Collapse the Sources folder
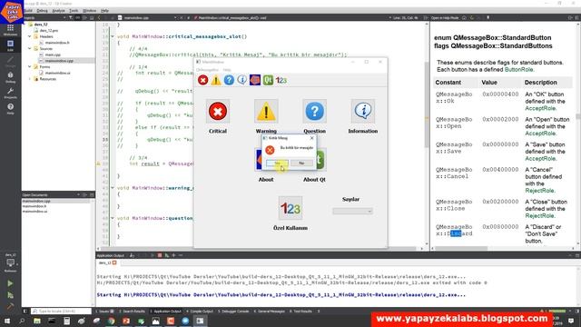 30,48
